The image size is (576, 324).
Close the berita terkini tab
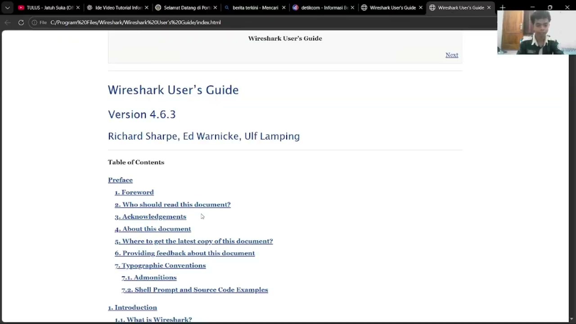[283, 8]
